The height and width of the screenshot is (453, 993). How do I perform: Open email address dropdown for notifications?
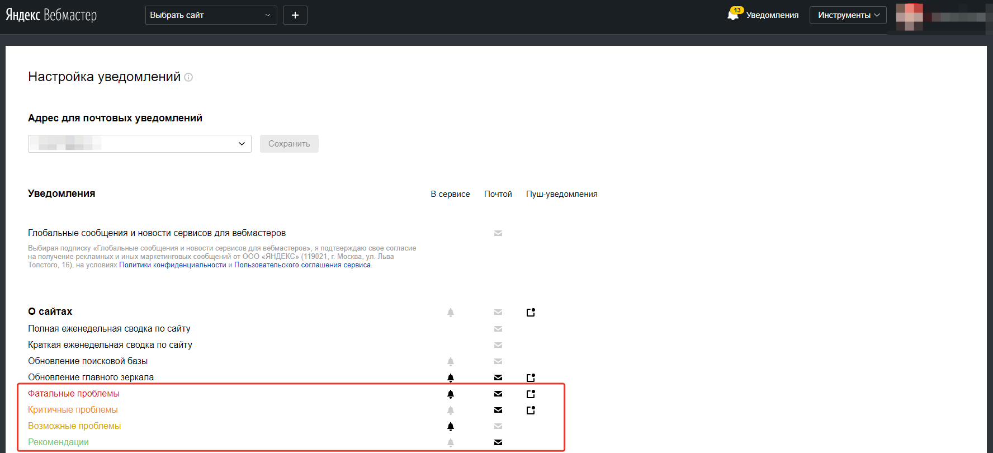140,144
